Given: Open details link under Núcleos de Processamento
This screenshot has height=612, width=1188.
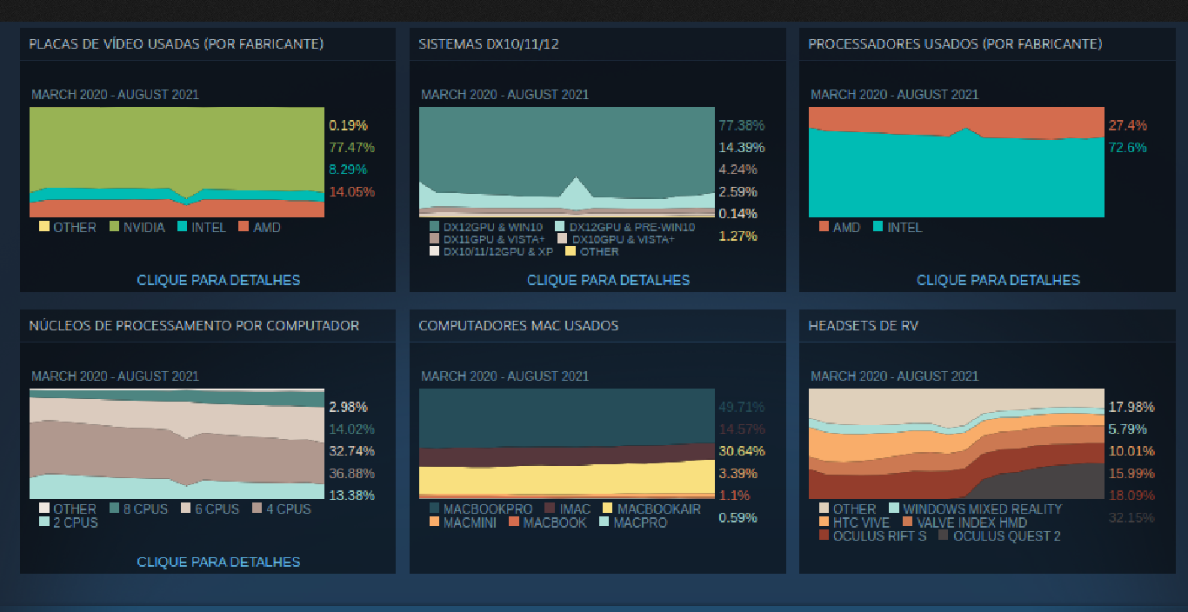Looking at the screenshot, I should [218, 562].
